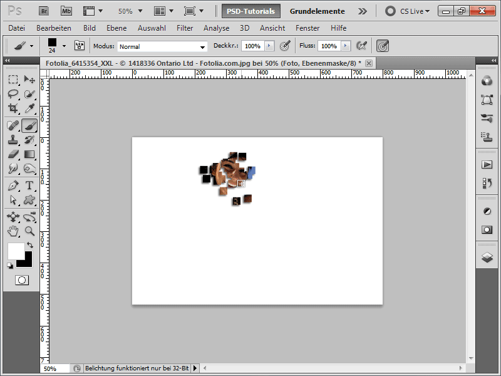Open the Fenster menu
The height and width of the screenshot is (376, 501).
coord(307,28)
